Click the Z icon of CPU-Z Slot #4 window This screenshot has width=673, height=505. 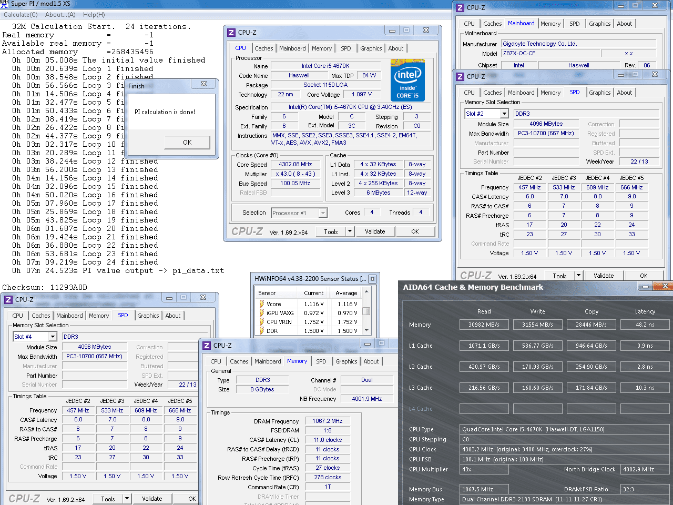click(8, 300)
